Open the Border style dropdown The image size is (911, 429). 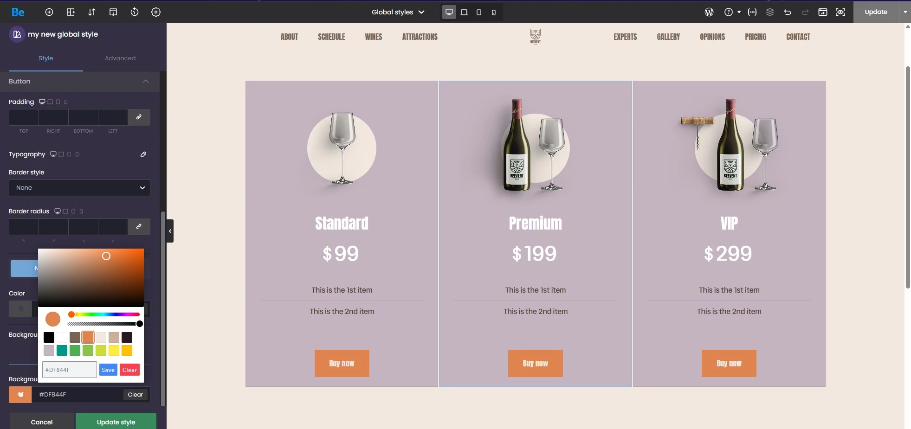tap(79, 188)
